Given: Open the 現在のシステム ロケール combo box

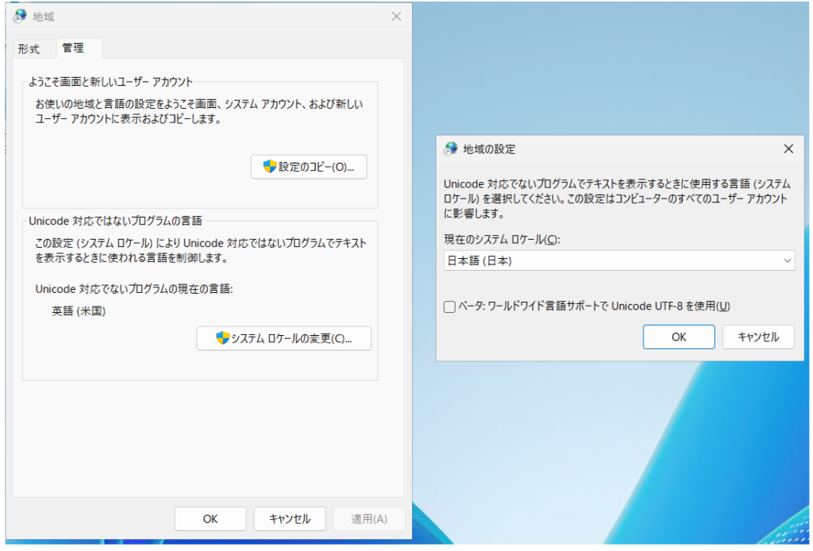Looking at the screenshot, I should coord(611,260).
